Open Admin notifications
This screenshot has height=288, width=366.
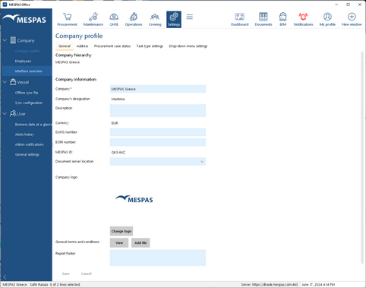pyautogui.click(x=29, y=144)
